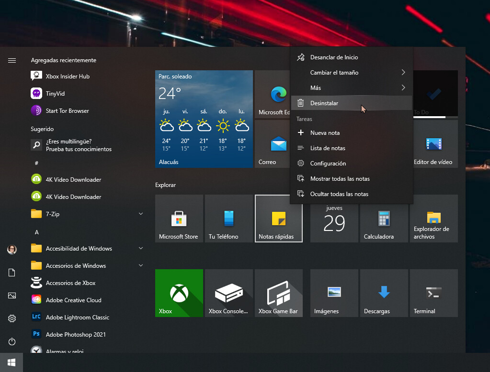Click the Explorar group header
The height and width of the screenshot is (372, 490).
(165, 185)
